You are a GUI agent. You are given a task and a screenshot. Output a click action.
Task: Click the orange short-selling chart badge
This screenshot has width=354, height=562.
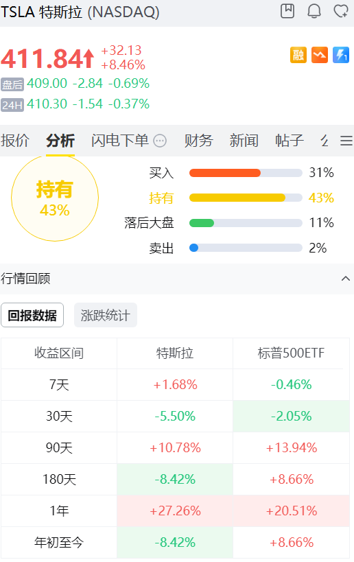320,55
